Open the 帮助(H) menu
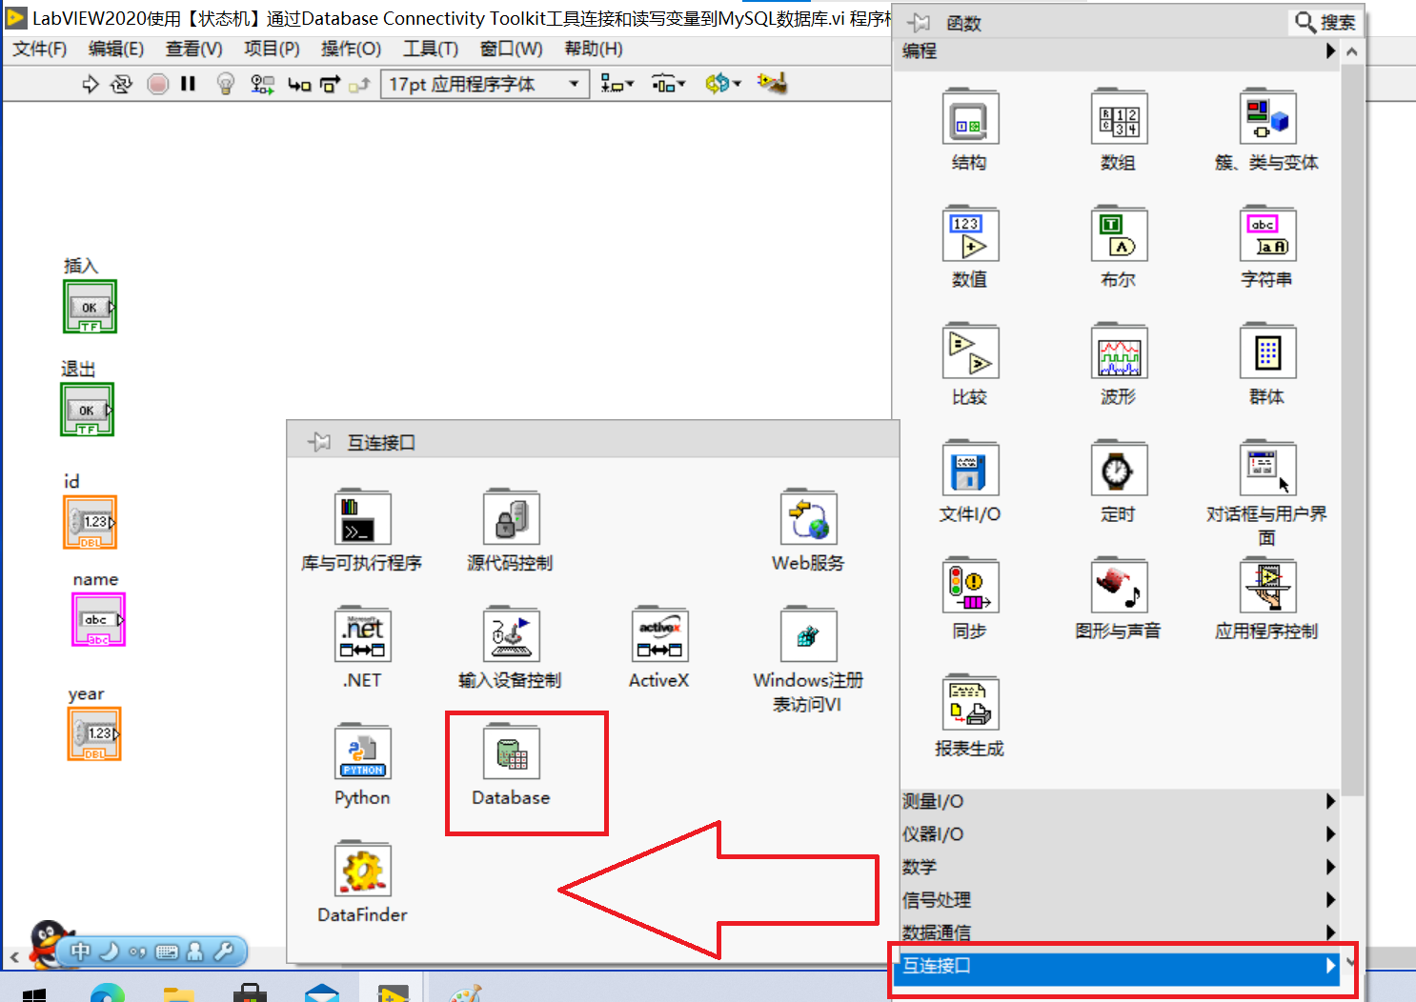This screenshot has height=1002, width=1416. (x=593, y=49)
